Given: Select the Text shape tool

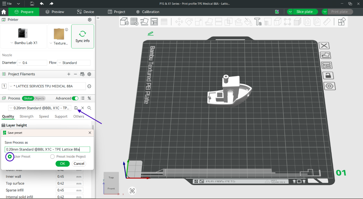Looking at the screenshot, I should tap(258, 21).
